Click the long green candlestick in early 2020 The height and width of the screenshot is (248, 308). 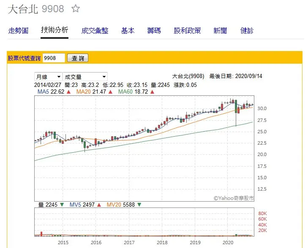pos(236,106)
